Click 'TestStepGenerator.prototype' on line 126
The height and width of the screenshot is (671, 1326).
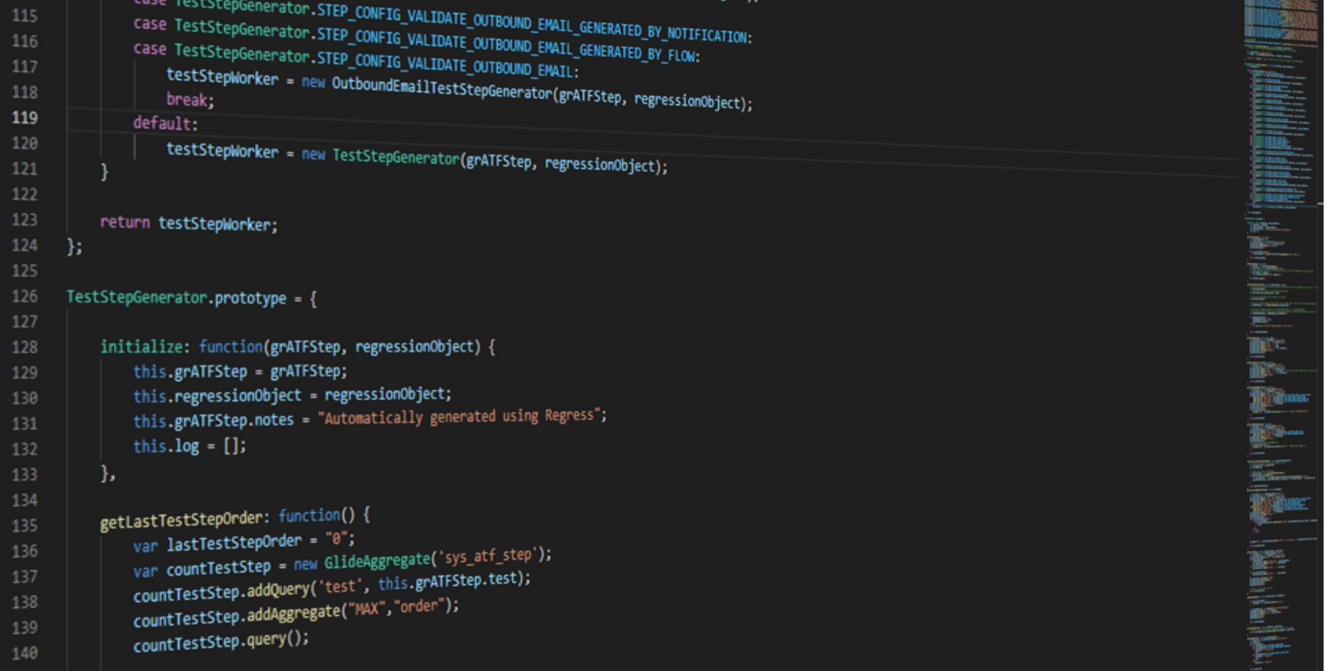click(176, 297)
